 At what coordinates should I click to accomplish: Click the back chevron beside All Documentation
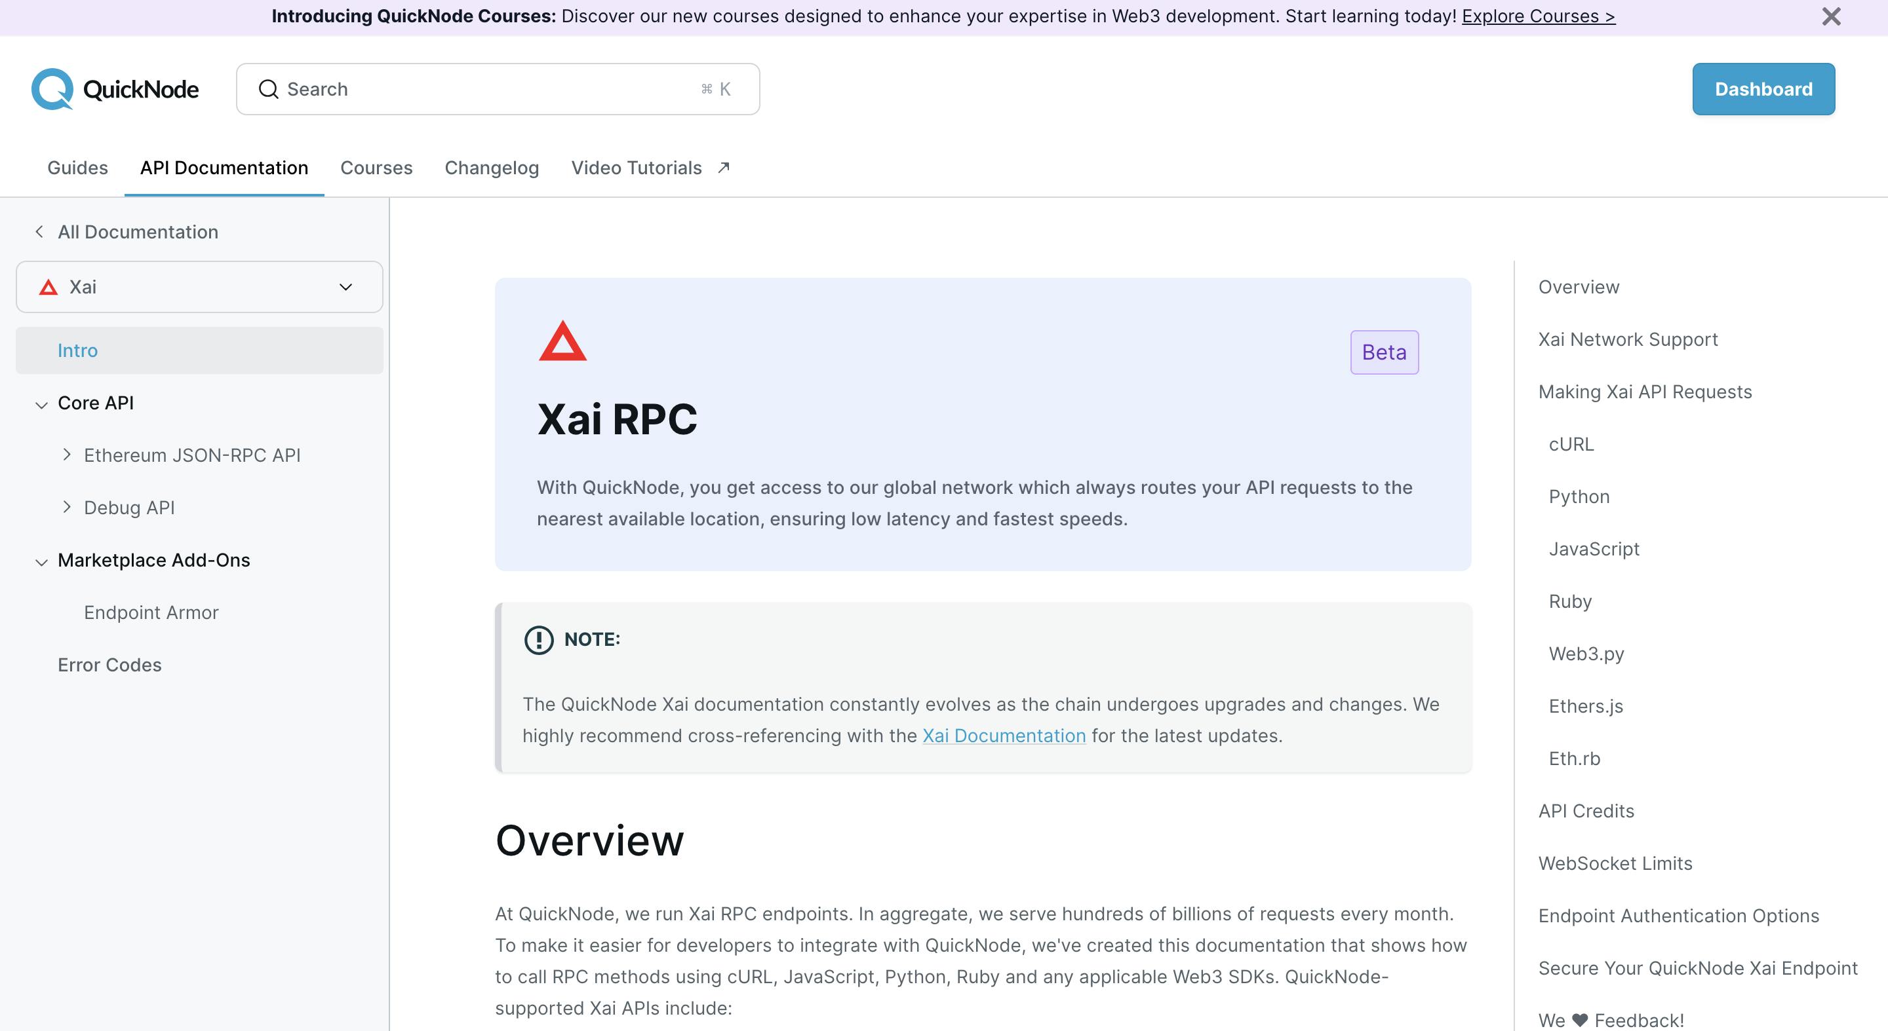(39, 231)
